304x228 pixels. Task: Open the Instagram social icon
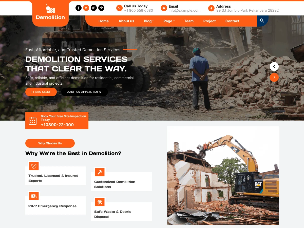pos(94,8)
